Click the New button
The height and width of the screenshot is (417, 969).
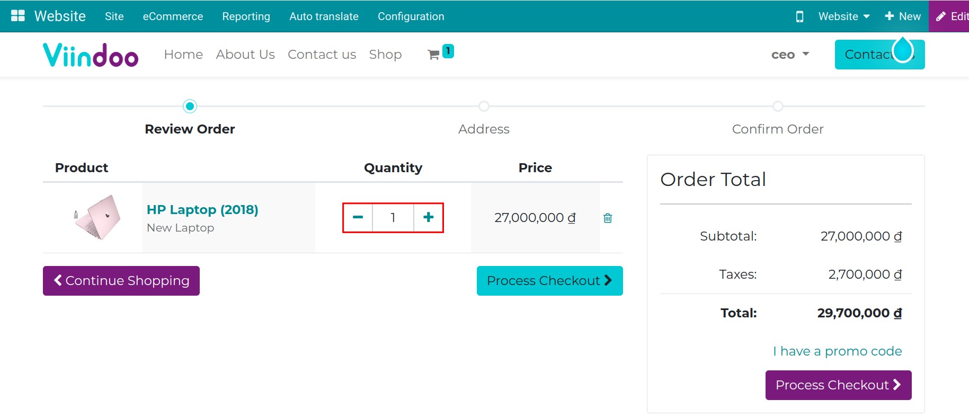(x=903, y=16)
